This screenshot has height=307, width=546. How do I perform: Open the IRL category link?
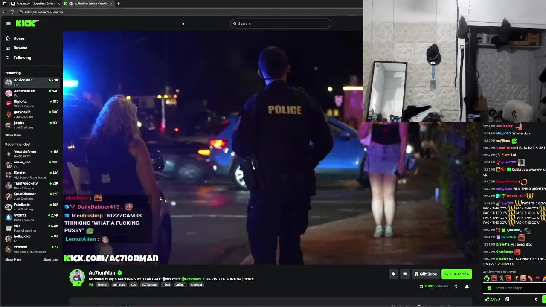[x=91, y=285]
